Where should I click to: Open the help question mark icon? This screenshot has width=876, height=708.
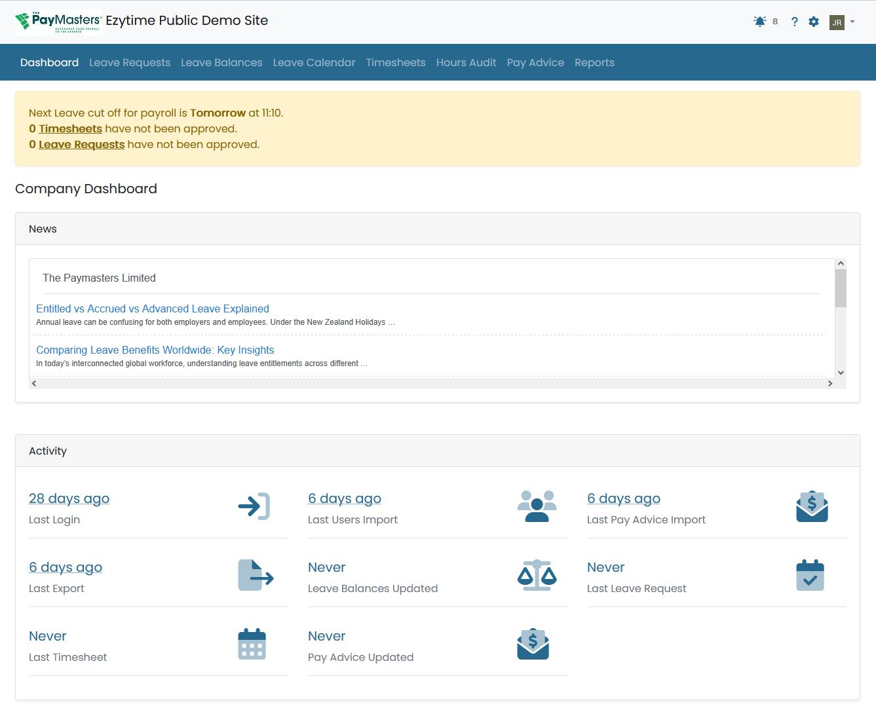pyautogui.click(x=794, y=22)
